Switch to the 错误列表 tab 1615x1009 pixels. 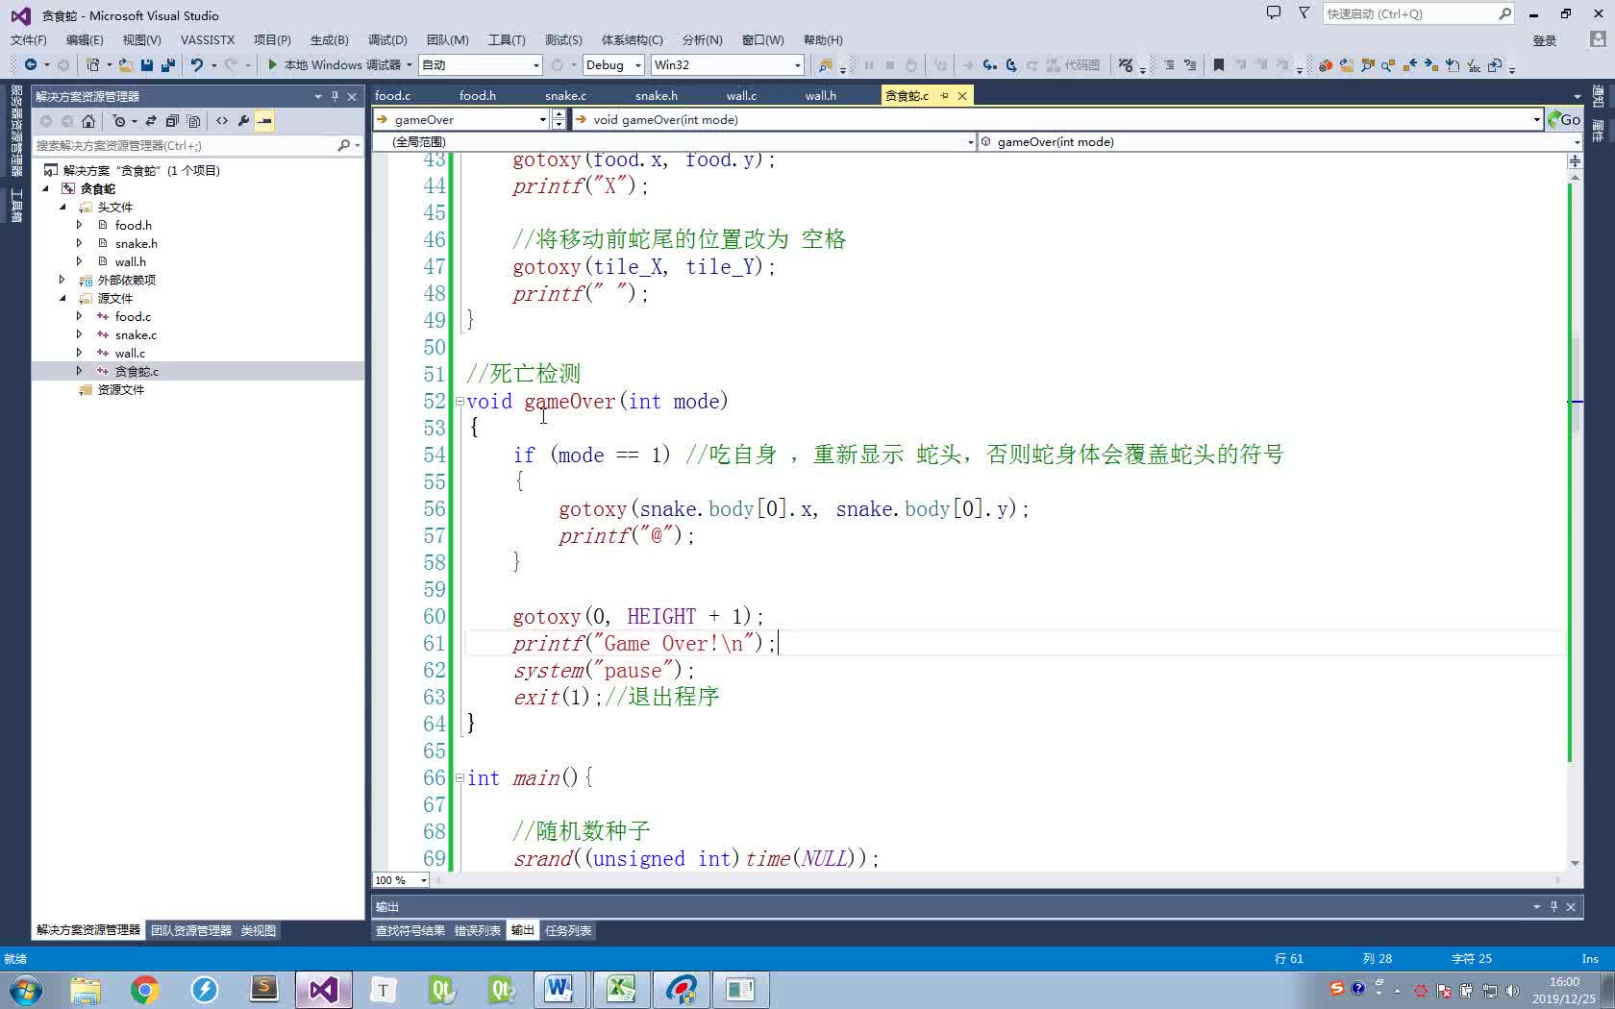coord(477,930)
